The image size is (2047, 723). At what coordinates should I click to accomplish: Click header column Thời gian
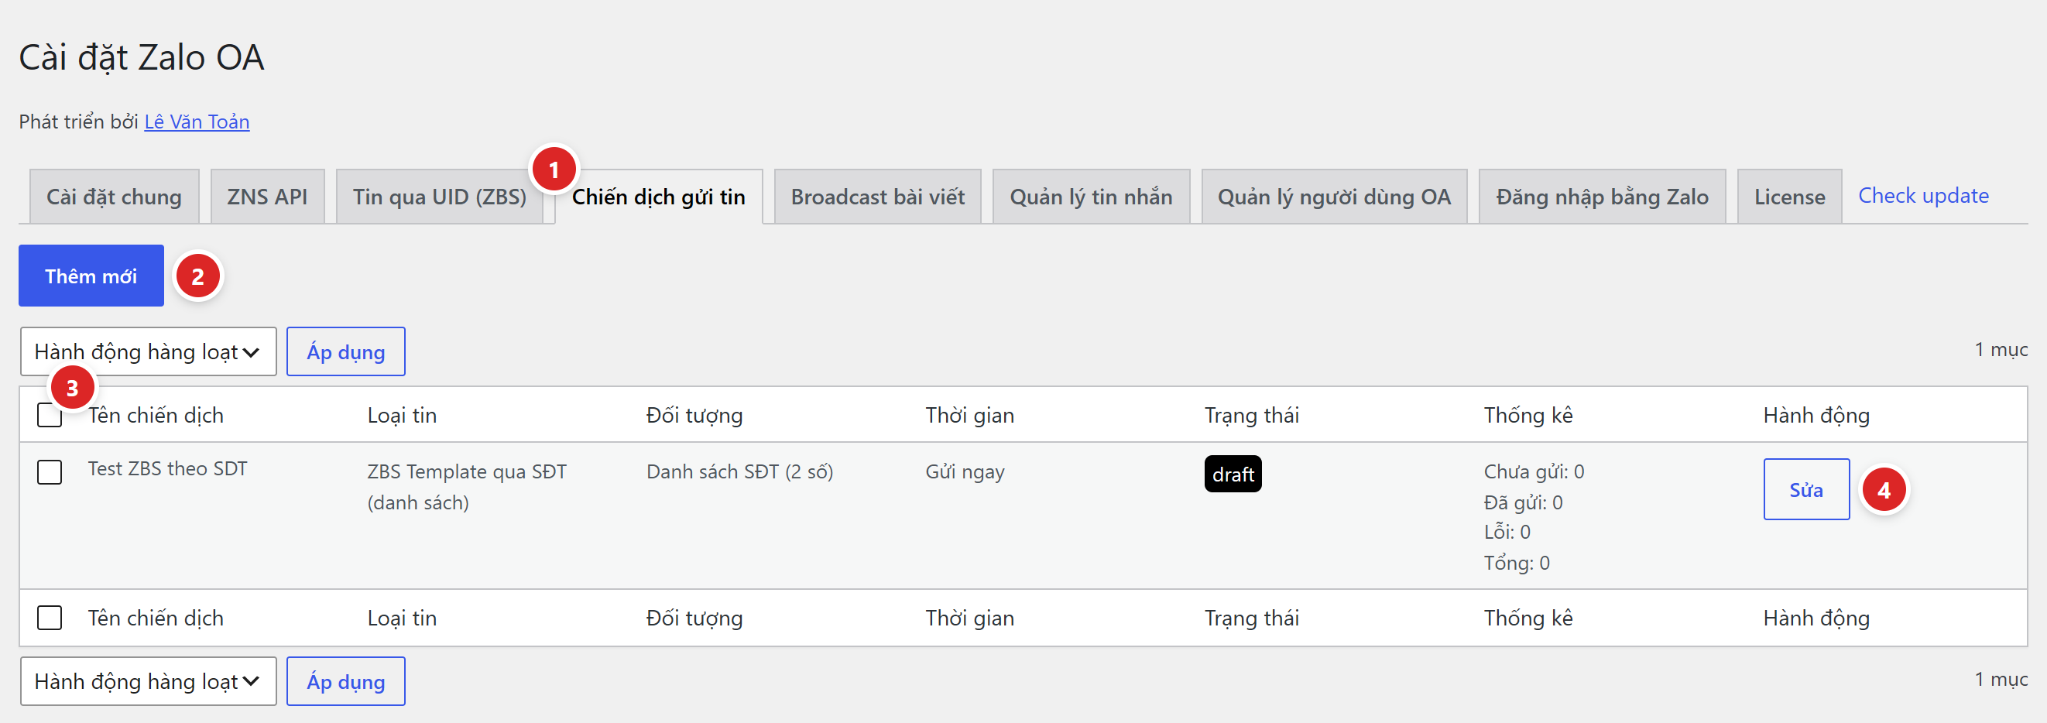click(969, 415)
